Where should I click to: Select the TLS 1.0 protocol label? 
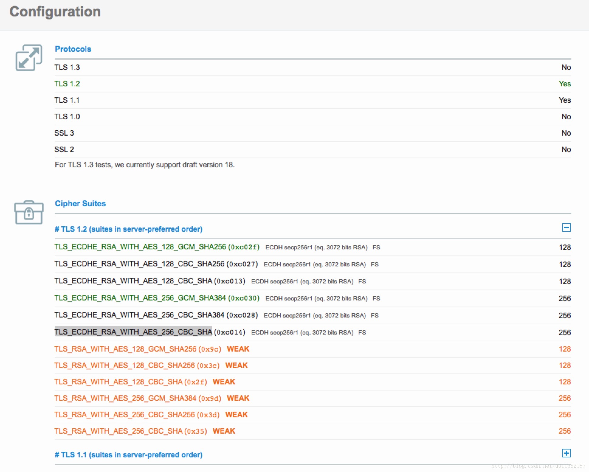[x=67, y=116]
